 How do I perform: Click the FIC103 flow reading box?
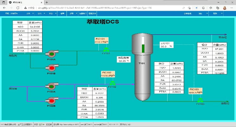point(196,91)
